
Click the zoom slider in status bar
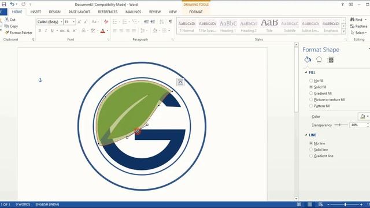[345, 205]
